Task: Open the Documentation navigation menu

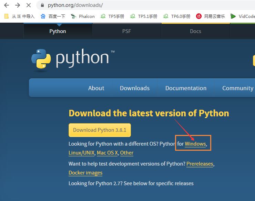Action: click(x=186, y=88)
